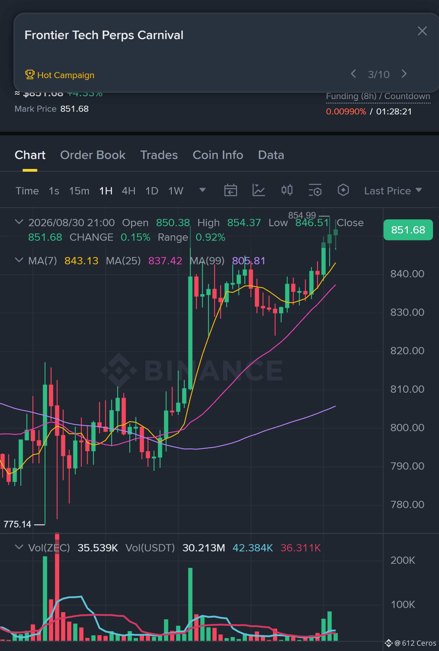The height and width of the screenshot is (651, 439).
Task: Open the Data tab
Action: (x=271, y=155)
